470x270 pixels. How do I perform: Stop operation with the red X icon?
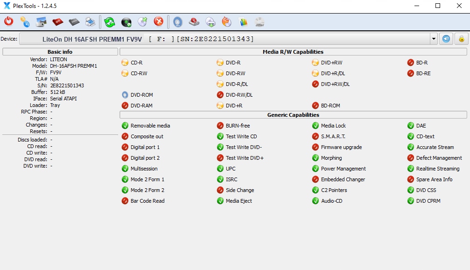[159, 21]
